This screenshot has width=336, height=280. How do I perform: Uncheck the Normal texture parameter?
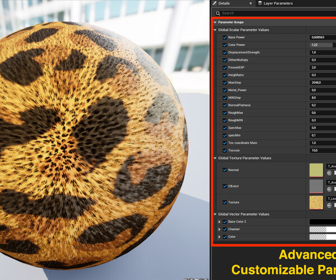pyautogui.click(x=225, y=170)
